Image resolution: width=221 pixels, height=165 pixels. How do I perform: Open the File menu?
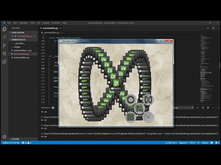point(9,23)
